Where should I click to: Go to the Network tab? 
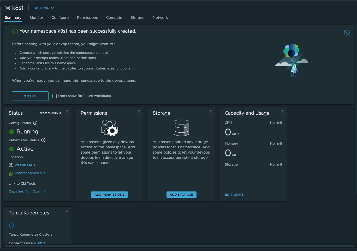point(160,17)
